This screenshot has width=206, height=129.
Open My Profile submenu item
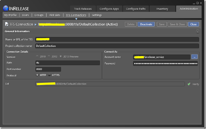tap(10, 15)
